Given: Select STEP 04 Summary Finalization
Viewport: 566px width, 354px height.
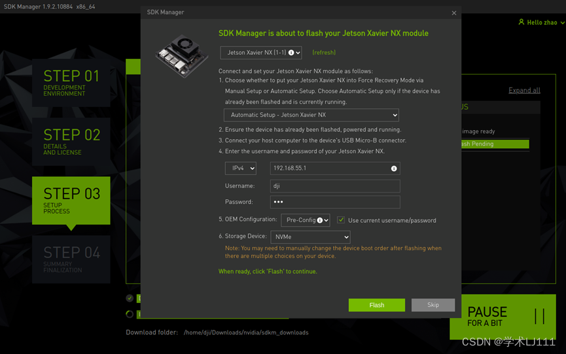Looking at the screenshot, I should (71, 259).
